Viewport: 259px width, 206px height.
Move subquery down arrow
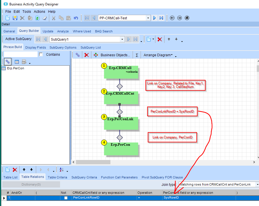(x=176, y=39)
